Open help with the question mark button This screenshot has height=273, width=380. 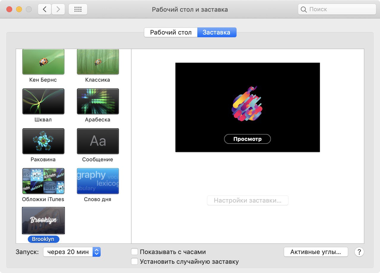[359, 252]
